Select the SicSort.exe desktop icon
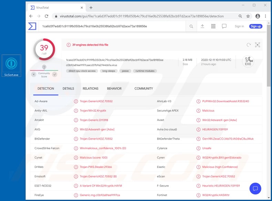 (x=11, y=66)
